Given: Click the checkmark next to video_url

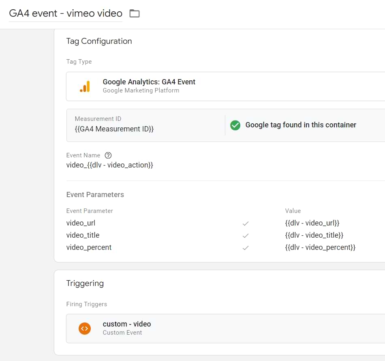Looking at the screenshot, I should coord(245,223).
